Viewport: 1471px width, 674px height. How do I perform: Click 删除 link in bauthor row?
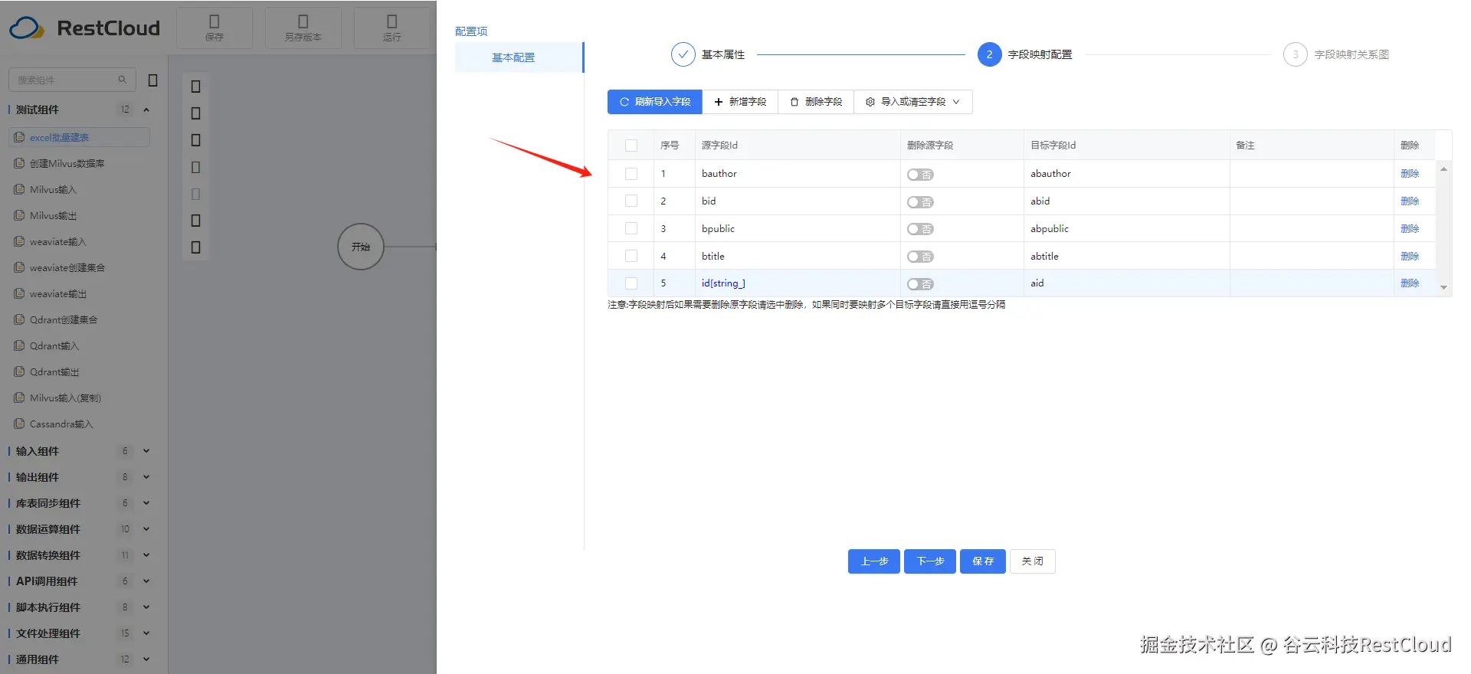click(1410, 174)
